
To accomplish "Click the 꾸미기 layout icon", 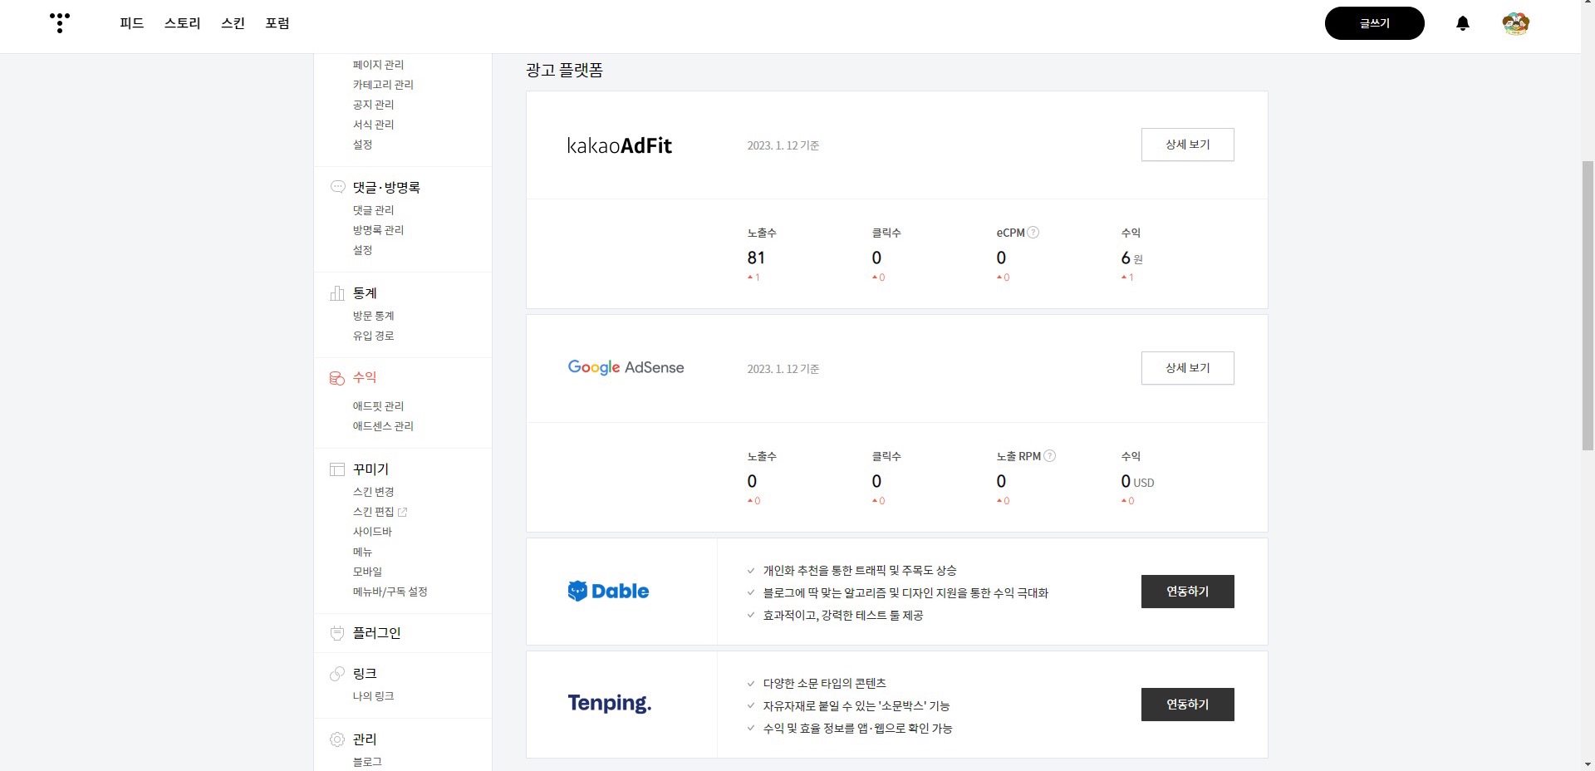I will (337, 469).
